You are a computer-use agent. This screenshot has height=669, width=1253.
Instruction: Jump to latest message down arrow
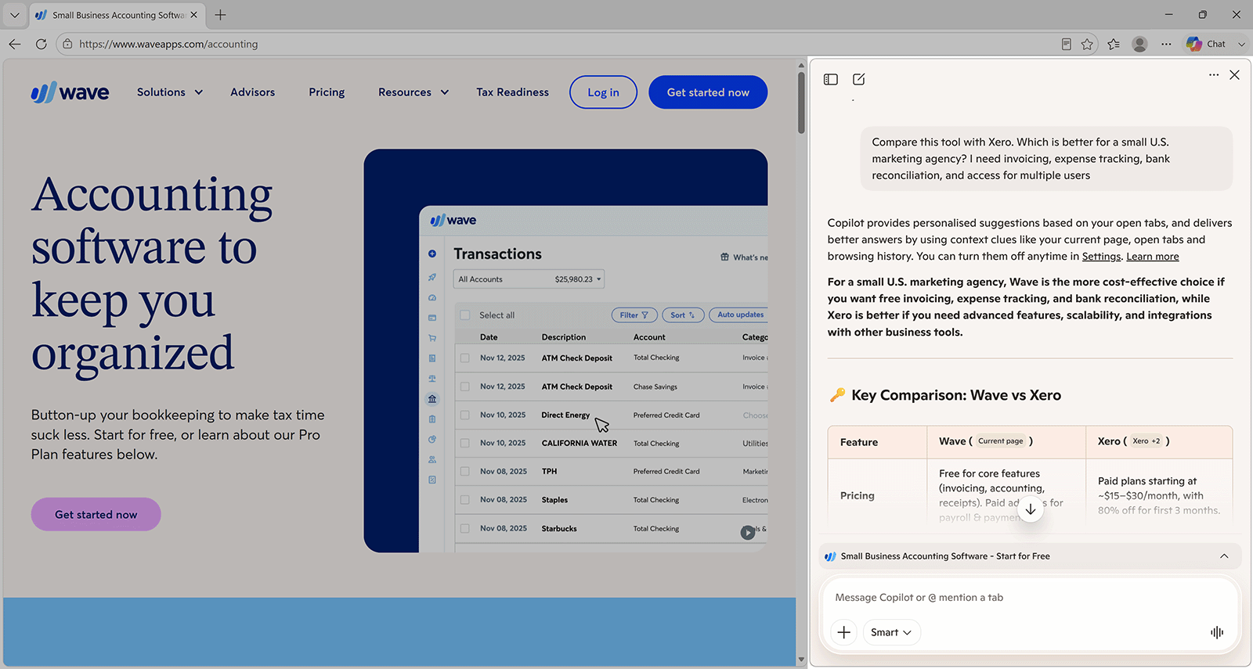click(1031, 509)
